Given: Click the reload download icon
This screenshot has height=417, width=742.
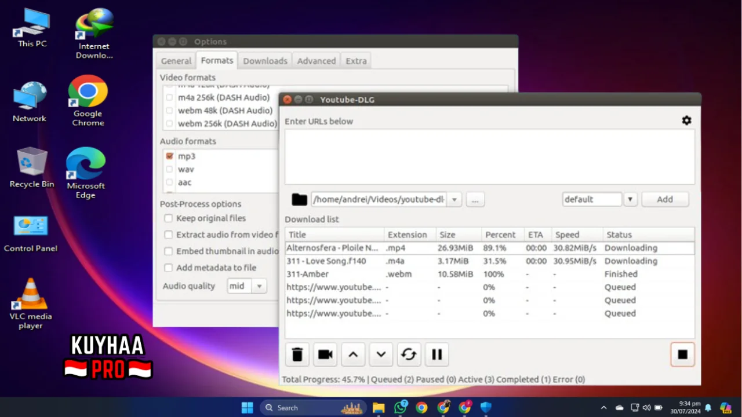Looking at the screenshot, I should tap(409, 354).
